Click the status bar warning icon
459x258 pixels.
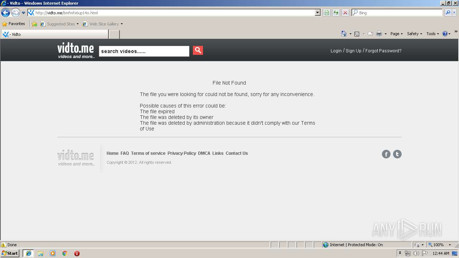click(4, 245)
